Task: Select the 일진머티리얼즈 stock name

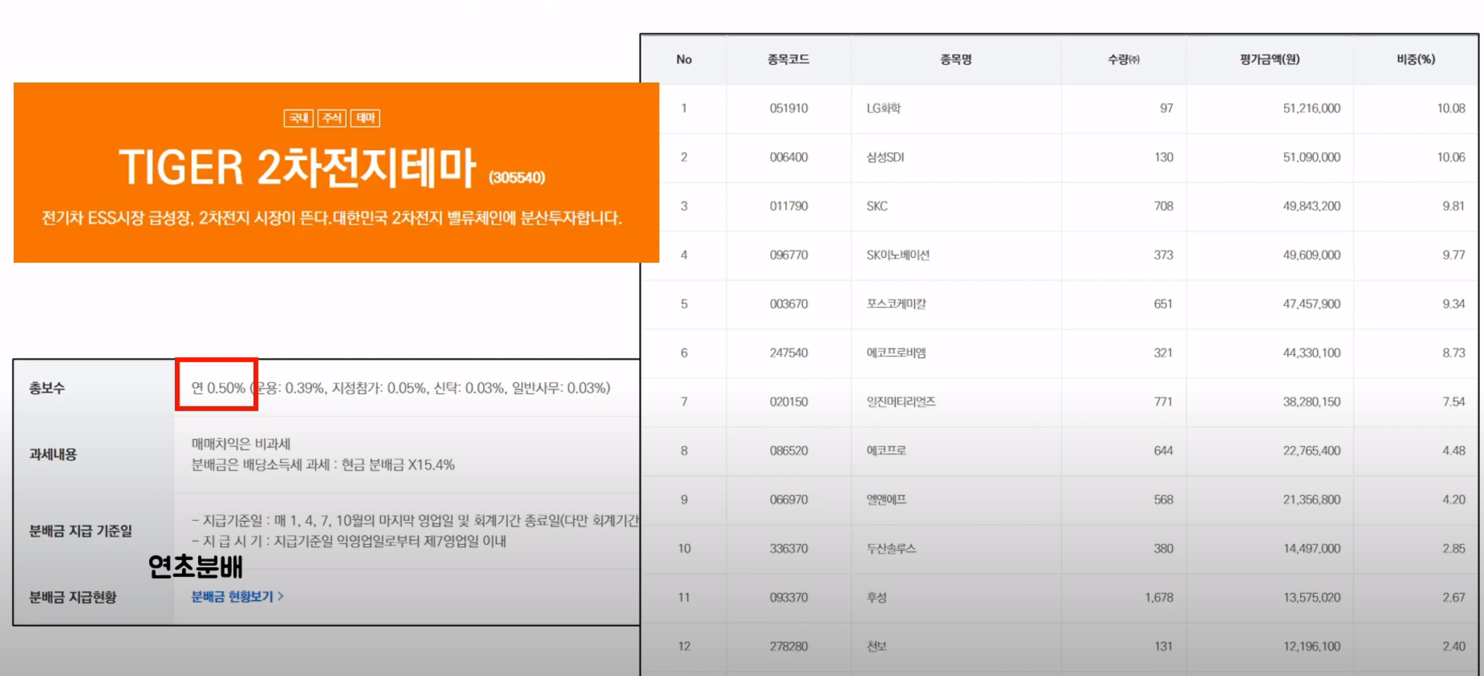Action: [x=901, y=401]
